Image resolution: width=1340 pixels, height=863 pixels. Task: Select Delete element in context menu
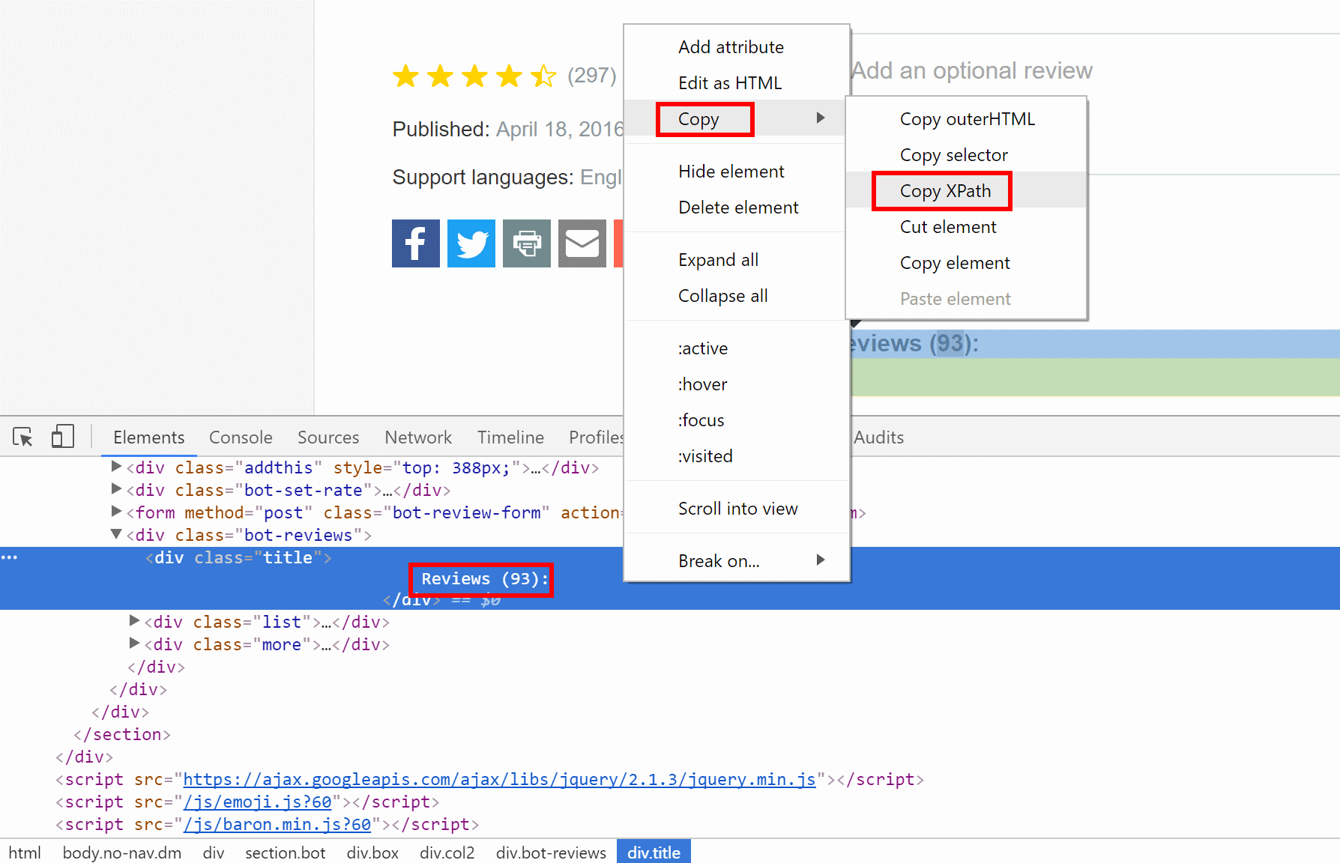tap(737, 208)
